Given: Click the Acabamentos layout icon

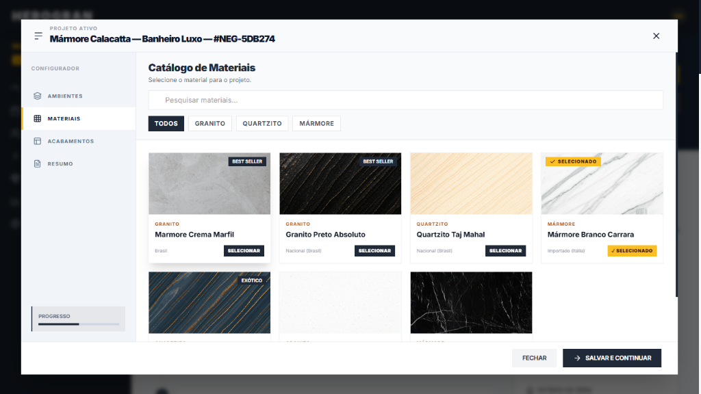Looking at the screenshot, I should 38,141.
